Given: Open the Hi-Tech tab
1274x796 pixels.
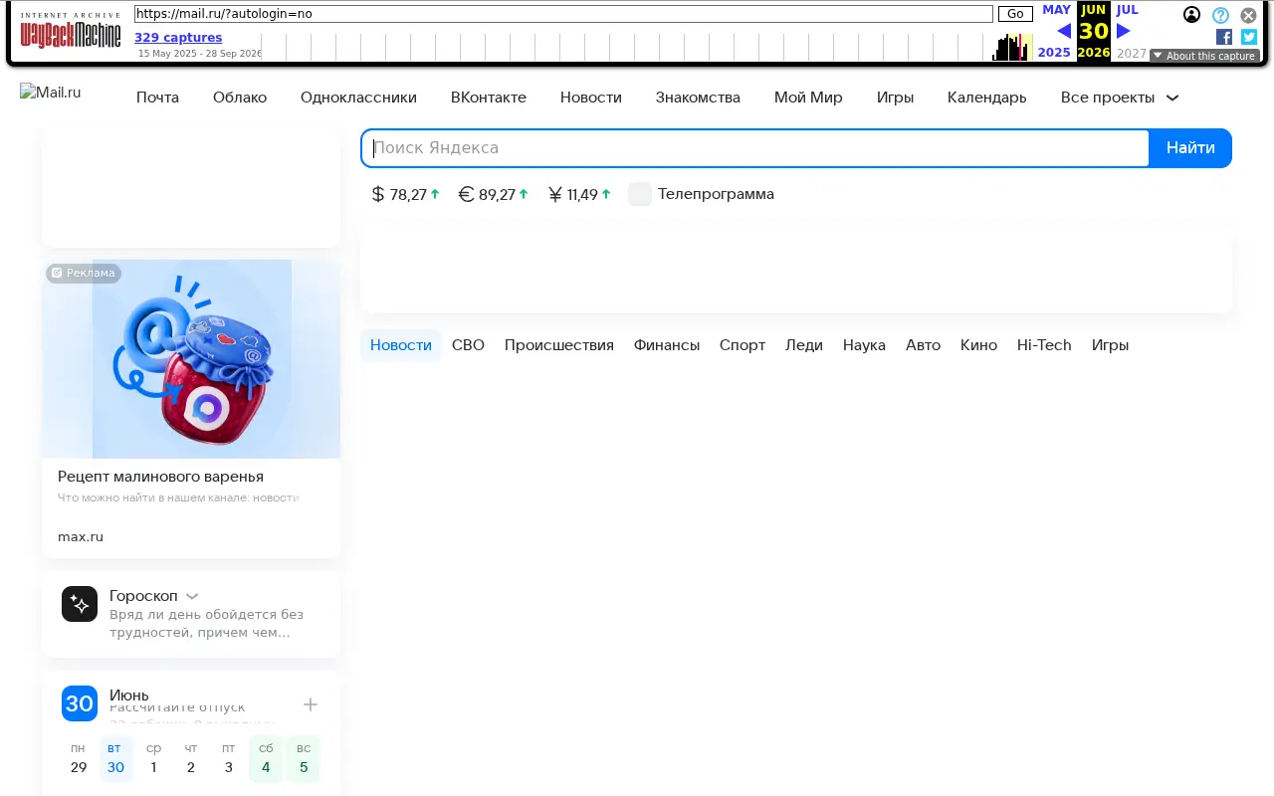Looking at the screenshot, I should tap(1044, 345).
